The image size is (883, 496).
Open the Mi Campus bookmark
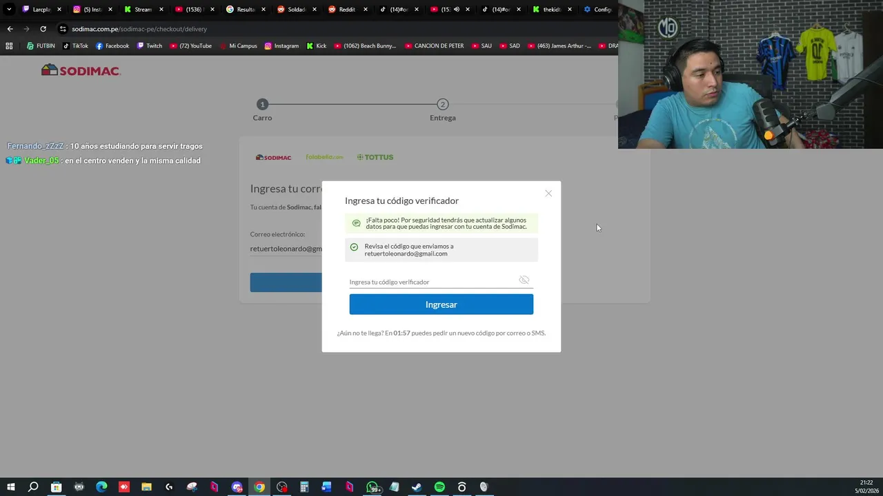click(238, 46)
